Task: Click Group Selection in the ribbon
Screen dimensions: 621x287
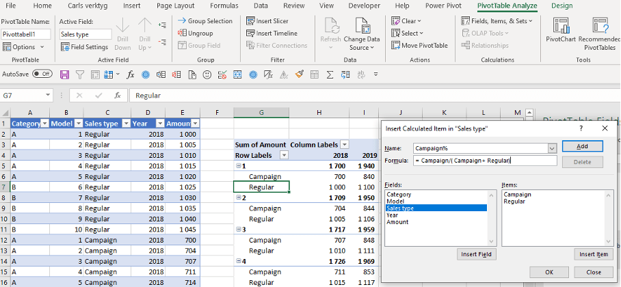Action: coord(205,21)
